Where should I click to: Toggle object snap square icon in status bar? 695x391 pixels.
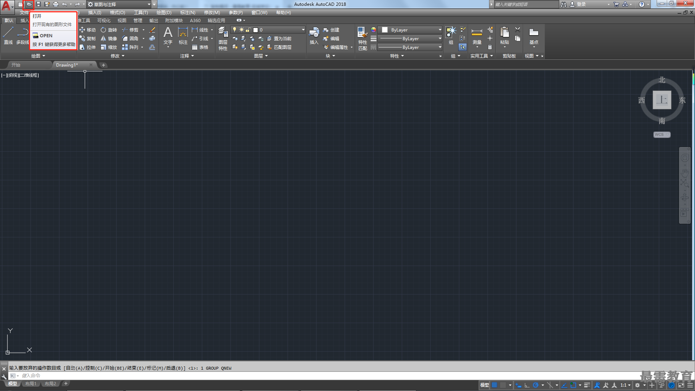tap(573, 385)
